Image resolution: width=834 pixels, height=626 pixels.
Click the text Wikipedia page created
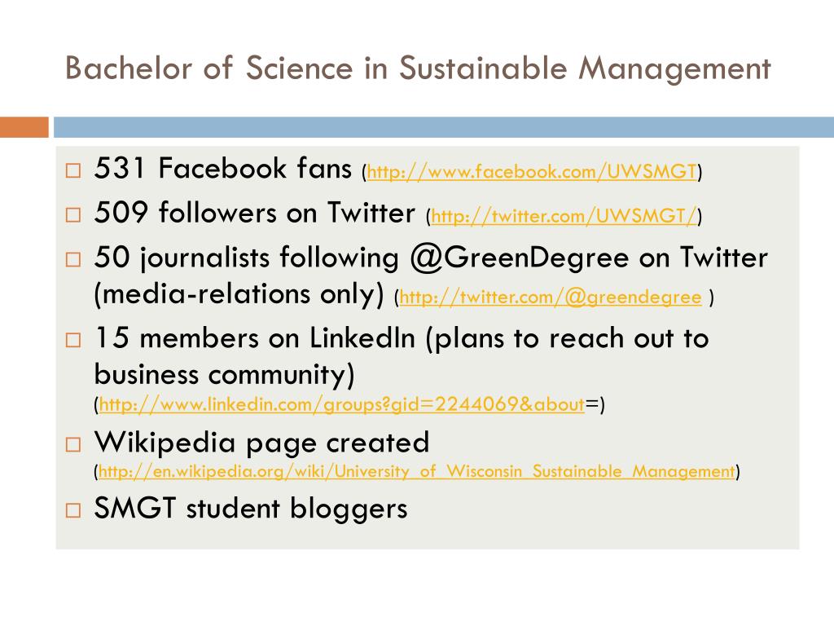pyautogui.click(x=261, y=443)
